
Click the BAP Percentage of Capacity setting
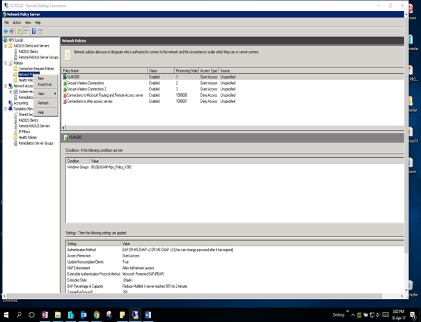tap(235, 287)
